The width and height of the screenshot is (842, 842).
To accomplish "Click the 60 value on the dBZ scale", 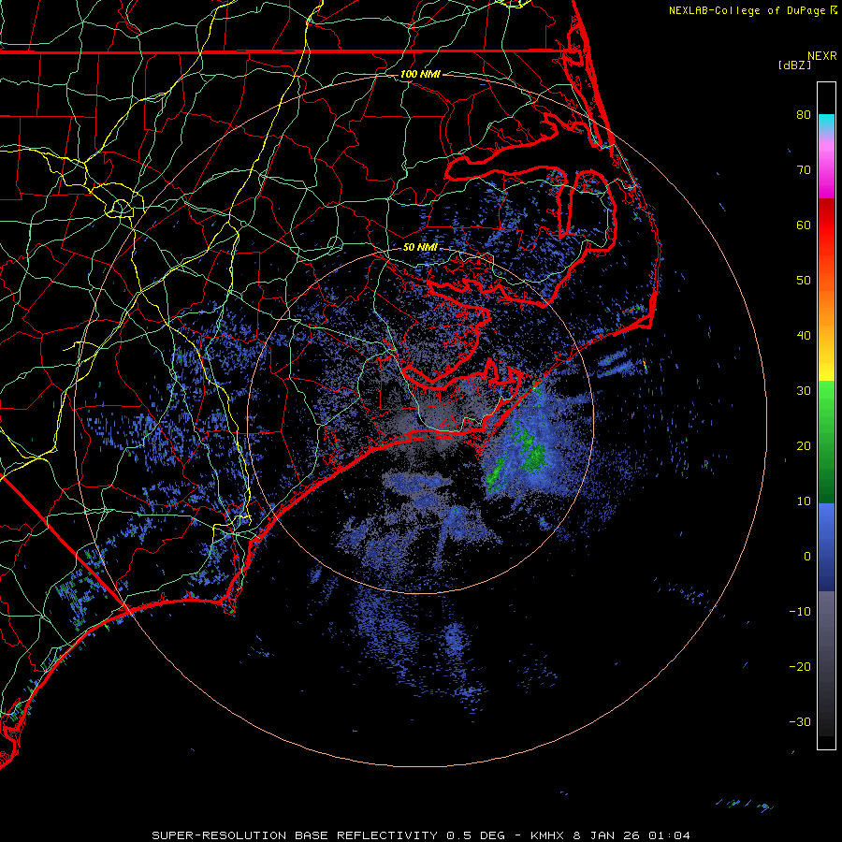I will 804,225.
